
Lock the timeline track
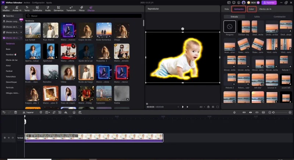click(x=5, y=138)
